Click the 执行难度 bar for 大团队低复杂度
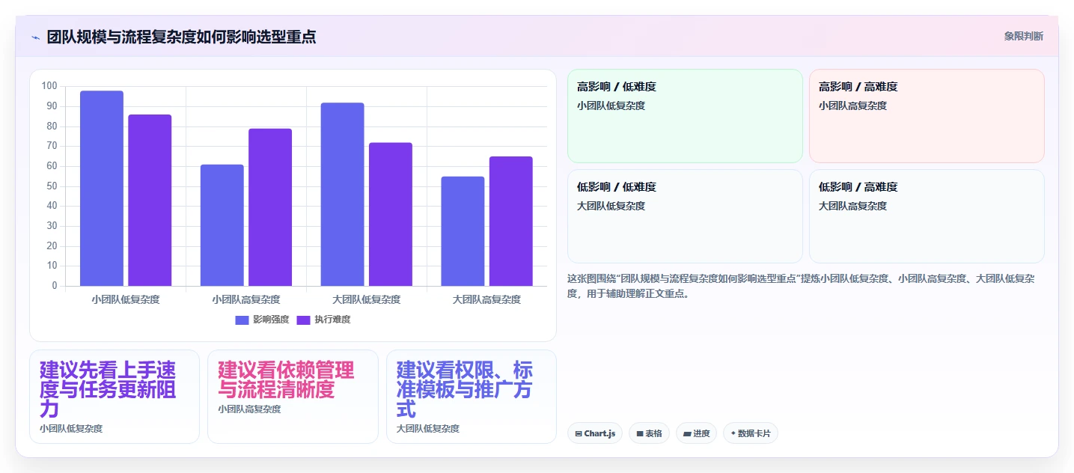 coord(391,214)
